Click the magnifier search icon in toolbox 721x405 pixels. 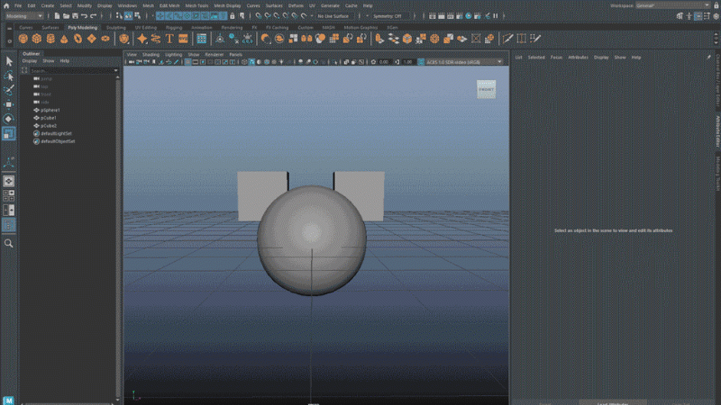pyautogui.click(x=9, y=243)
